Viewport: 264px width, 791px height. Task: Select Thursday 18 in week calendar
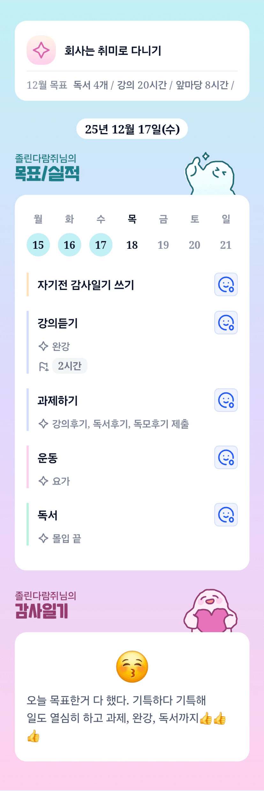pyautogui.click(x=132, y=245)
